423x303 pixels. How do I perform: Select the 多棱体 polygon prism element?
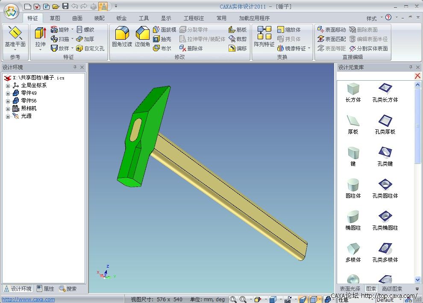coord(353,253)
